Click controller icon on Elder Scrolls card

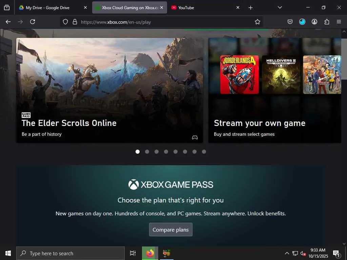[195, 137]
